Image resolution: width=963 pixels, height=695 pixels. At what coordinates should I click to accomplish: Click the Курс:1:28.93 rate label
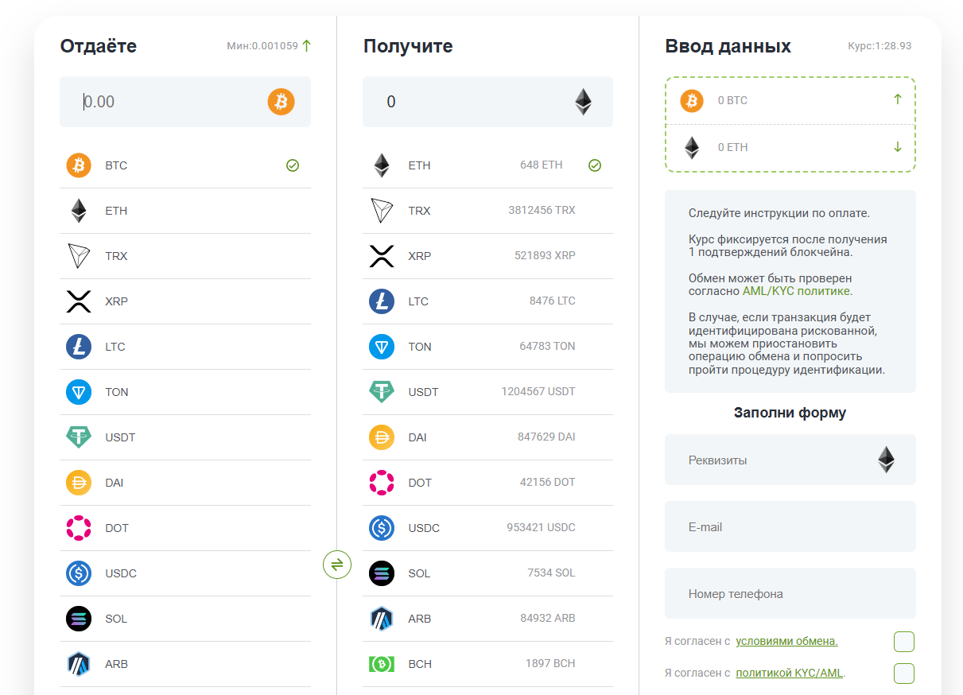pos(880,46)
